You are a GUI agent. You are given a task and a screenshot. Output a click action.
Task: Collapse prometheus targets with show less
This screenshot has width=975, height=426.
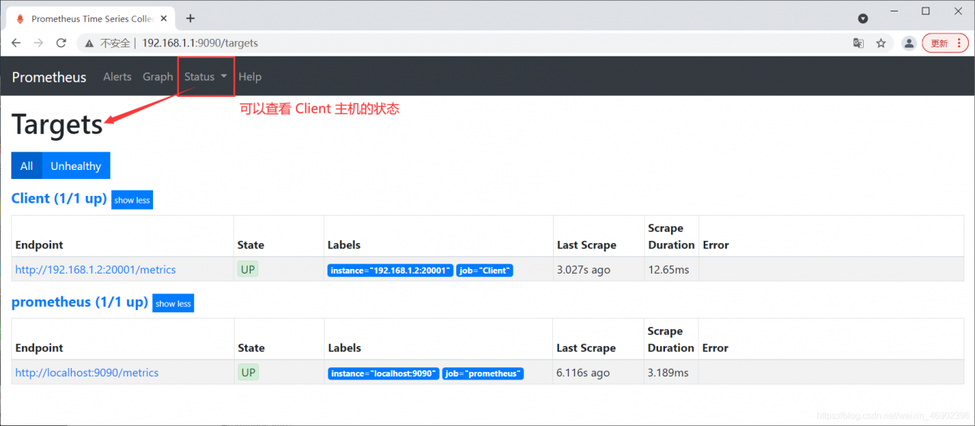pyautogui.click(x=173, y=303)
